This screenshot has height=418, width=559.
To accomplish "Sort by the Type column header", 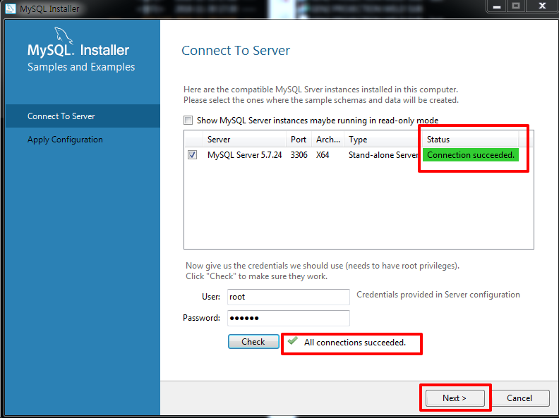I will (383, 139).
